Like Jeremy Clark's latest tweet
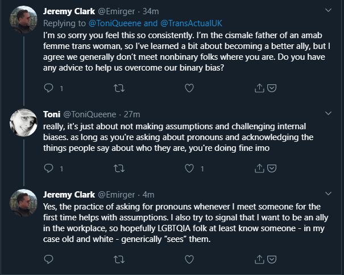This screenshot has height=275, width=344. click(x=189, y=258)
